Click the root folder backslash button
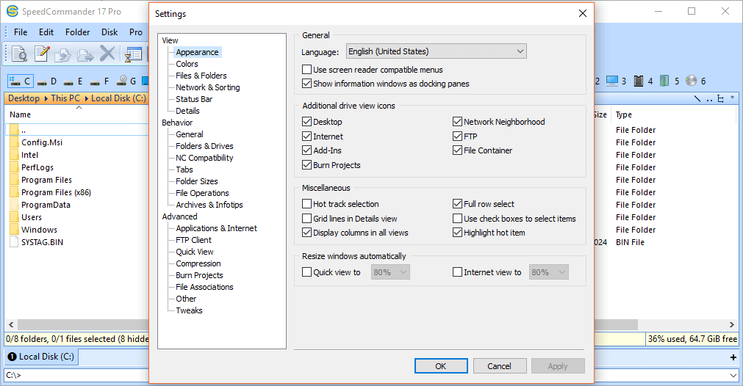The width and height of the screenshot is (743, 386). (697, 98)
